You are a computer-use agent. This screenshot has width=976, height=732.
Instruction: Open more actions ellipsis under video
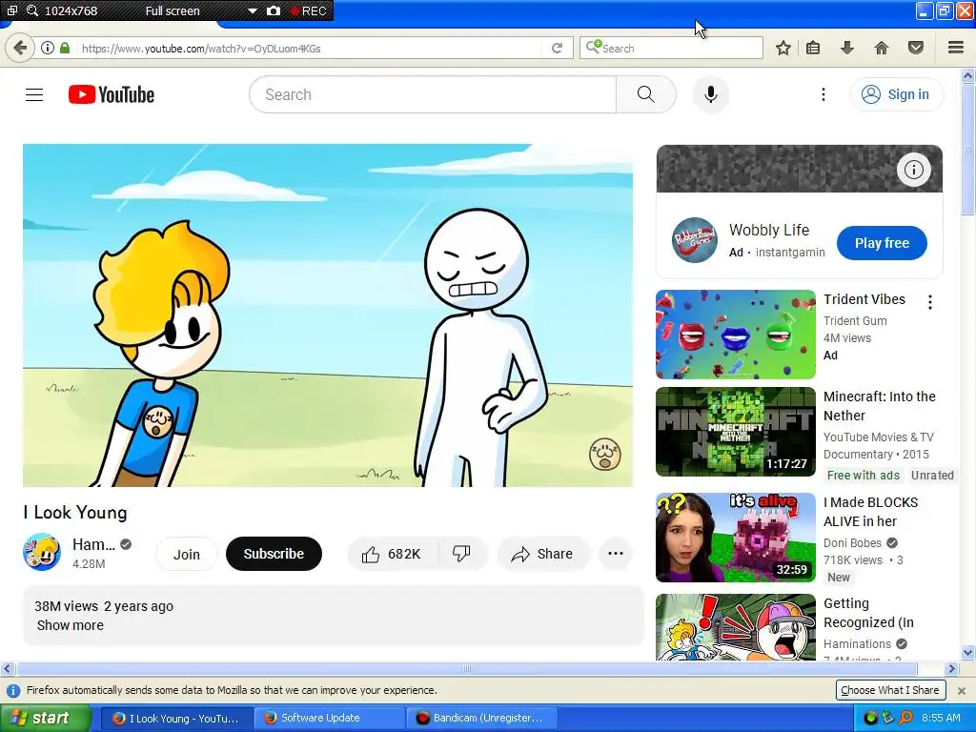(616, 554)
